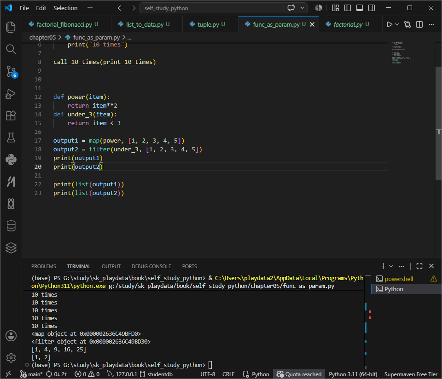
Task: Switch to tuple.py tab
Action: tap(211, 24)
